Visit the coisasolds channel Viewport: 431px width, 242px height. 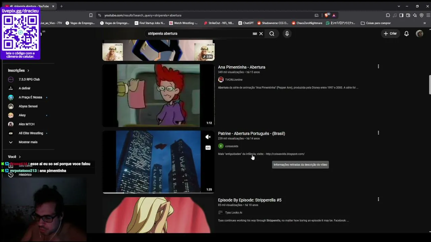pyautogui.click(x=232, y=146)
